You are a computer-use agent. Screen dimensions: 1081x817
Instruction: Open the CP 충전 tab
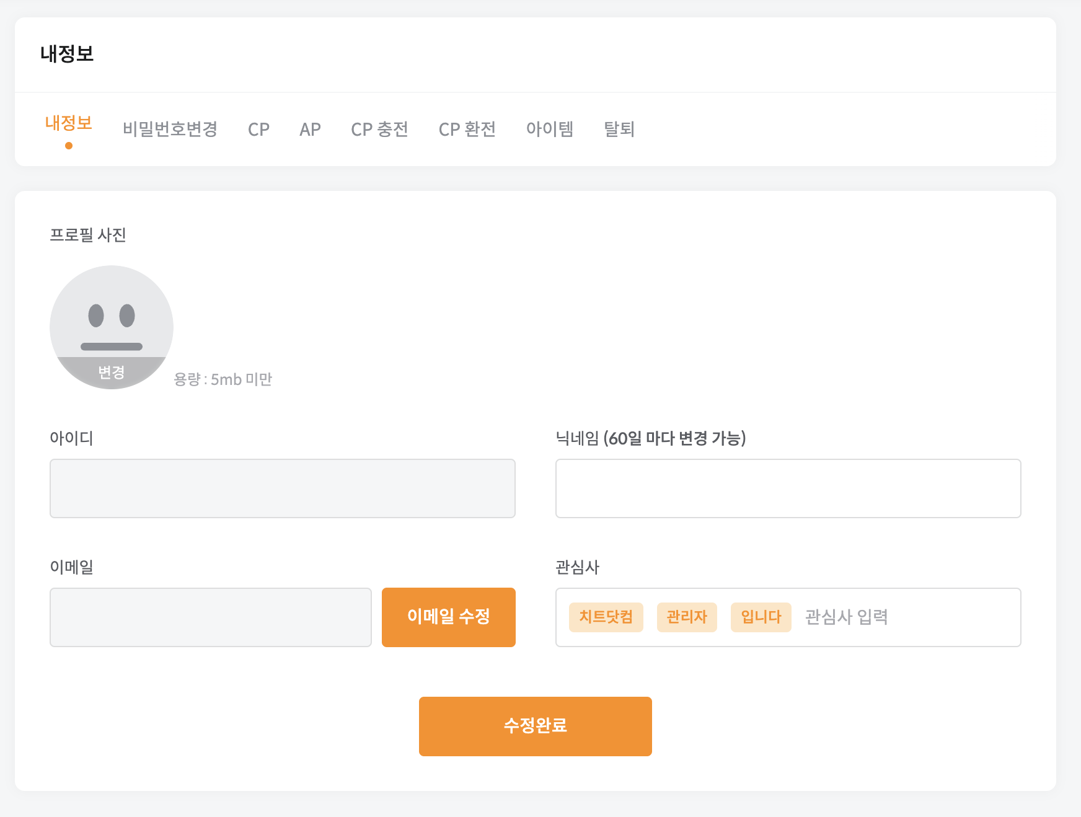pos(379,129)
